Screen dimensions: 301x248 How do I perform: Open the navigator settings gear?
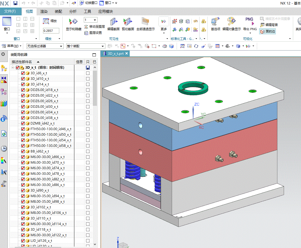tap(3, 54)
